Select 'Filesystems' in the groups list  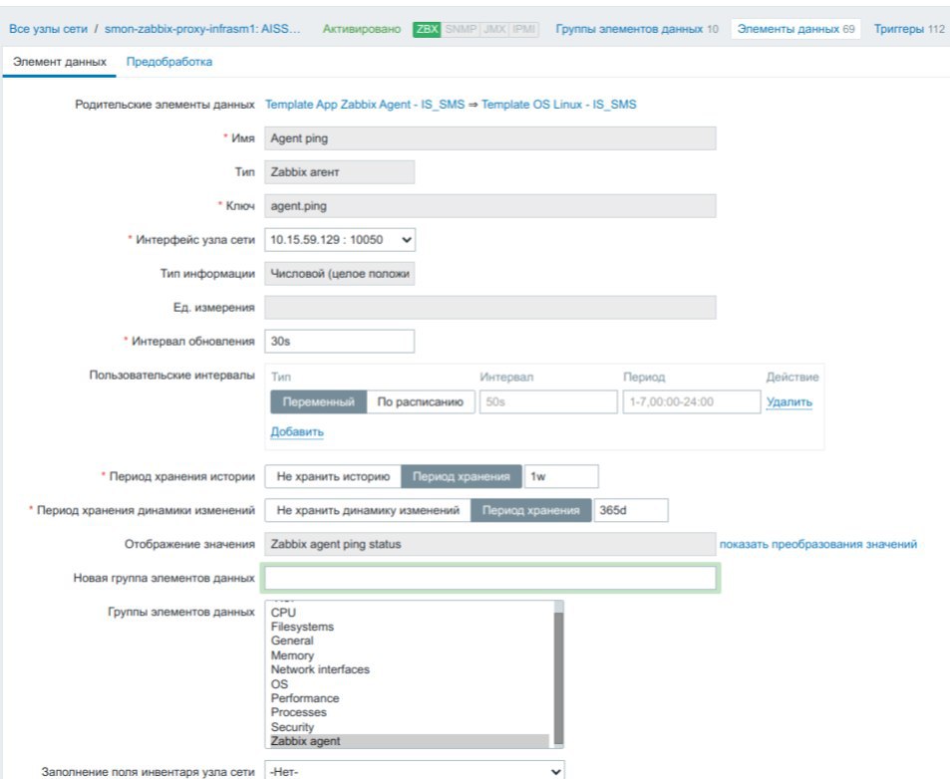(410, 627)
